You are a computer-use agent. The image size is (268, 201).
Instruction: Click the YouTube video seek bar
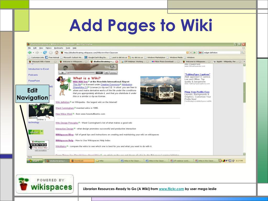pyautogui.click(x=81, y=73)
